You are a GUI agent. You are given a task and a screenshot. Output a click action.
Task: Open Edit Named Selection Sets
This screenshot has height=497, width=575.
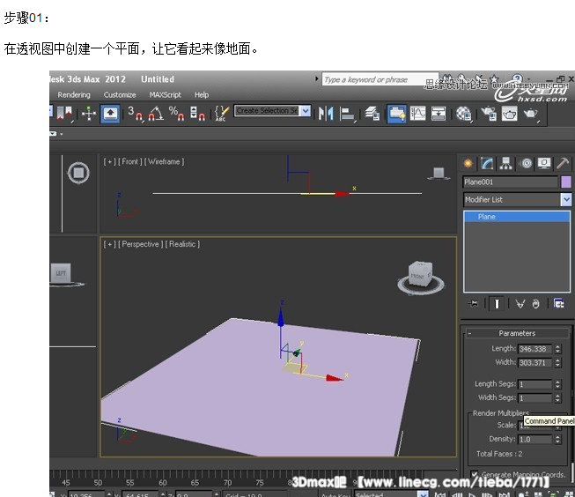(222, 114)
